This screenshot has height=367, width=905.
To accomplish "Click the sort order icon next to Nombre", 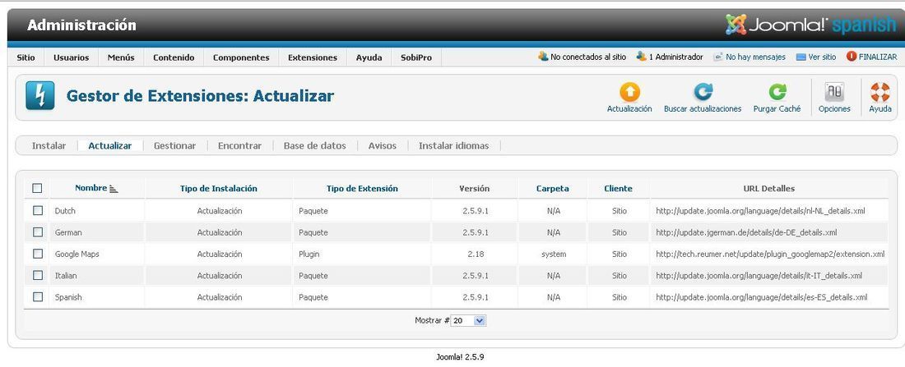I will pos(114,189).
